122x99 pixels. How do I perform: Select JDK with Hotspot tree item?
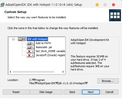pyautogui.click(x=37, y=39)
